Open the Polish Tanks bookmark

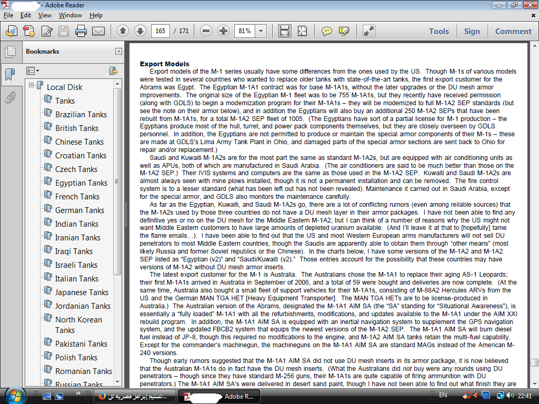(76, 358)
